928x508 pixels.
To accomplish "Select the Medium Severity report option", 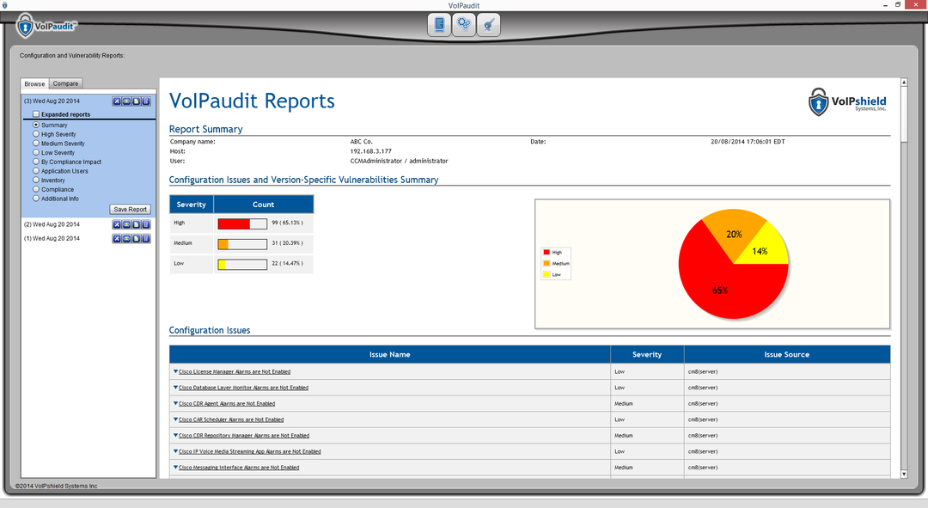I will click(36, 144).
